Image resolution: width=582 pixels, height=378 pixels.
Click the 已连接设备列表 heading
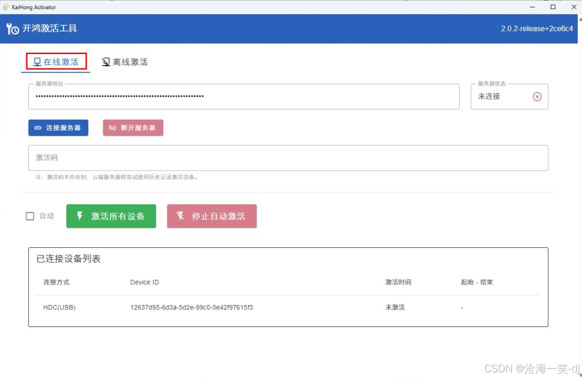point(68,258)
